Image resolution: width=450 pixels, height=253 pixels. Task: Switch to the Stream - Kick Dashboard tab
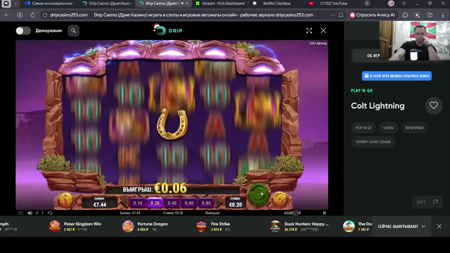220,4
